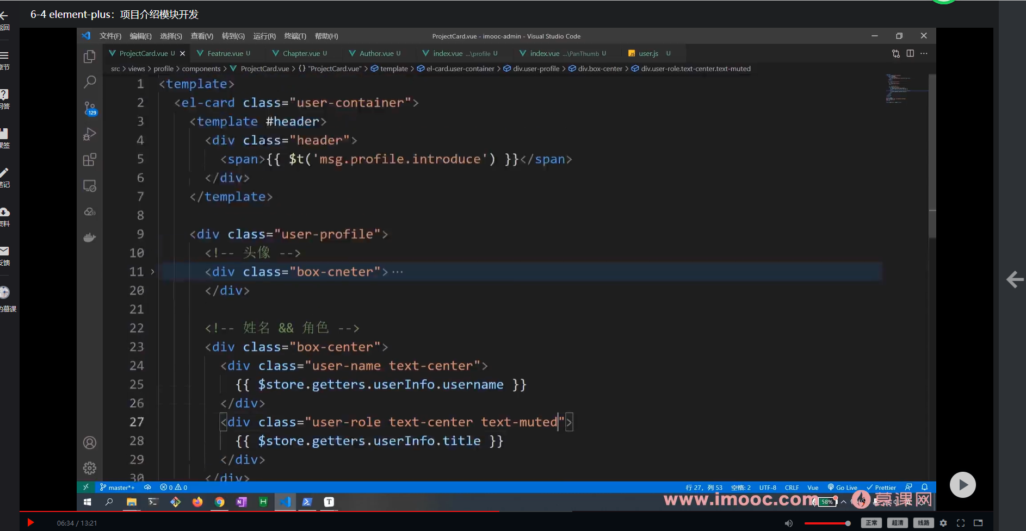
Task: Open the video player settings gear
Action: click(x=943, y=523)
